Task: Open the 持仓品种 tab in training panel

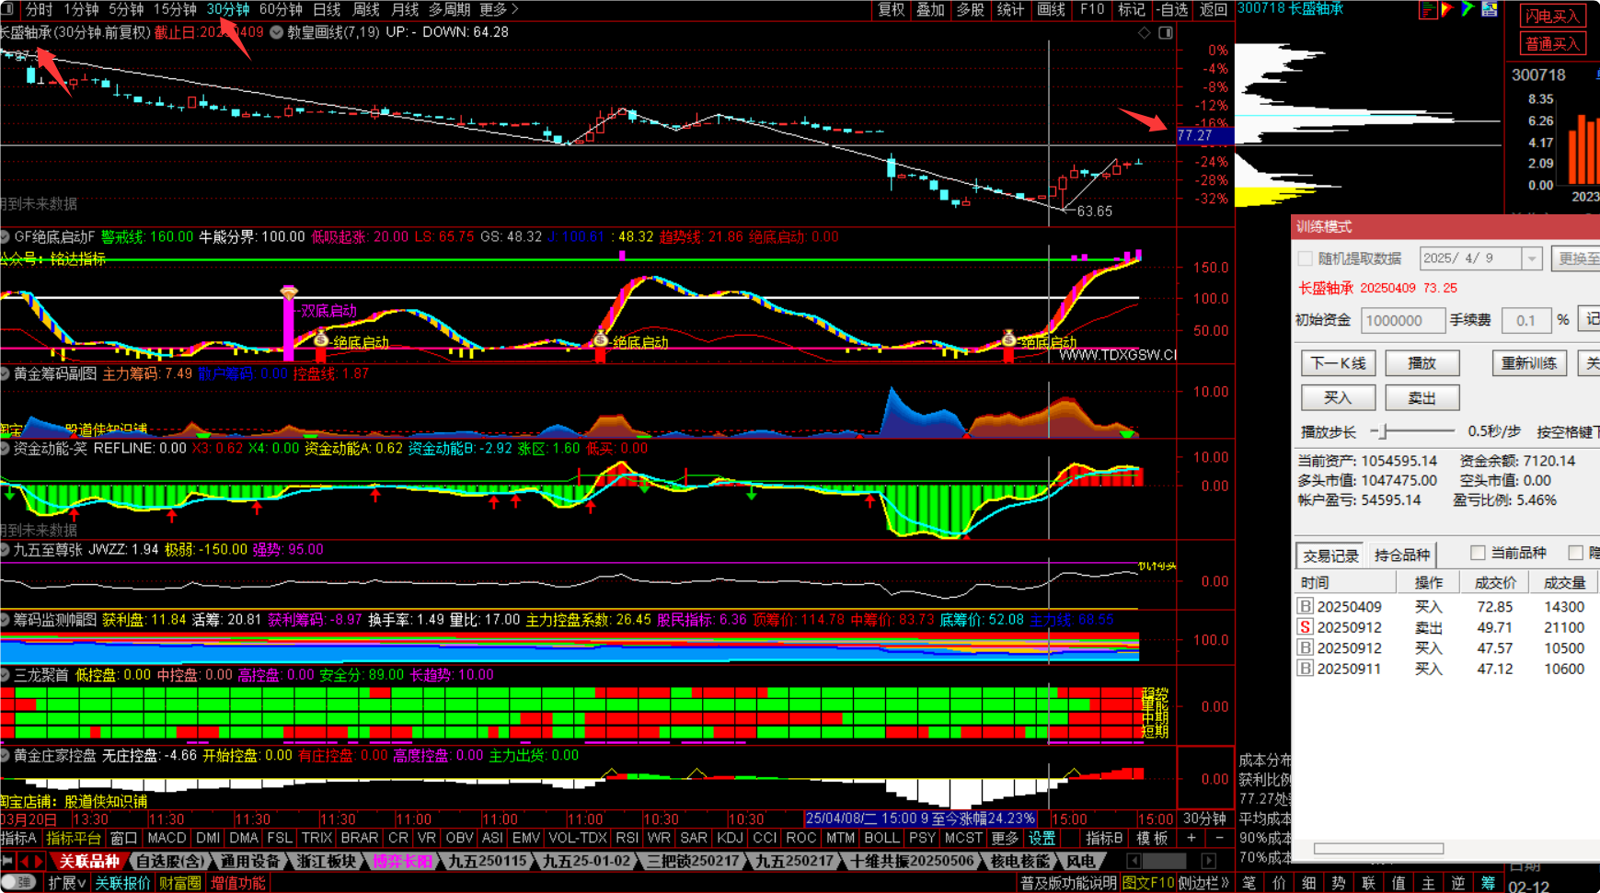Action: pyautogui.click(x=1401, y=555)
